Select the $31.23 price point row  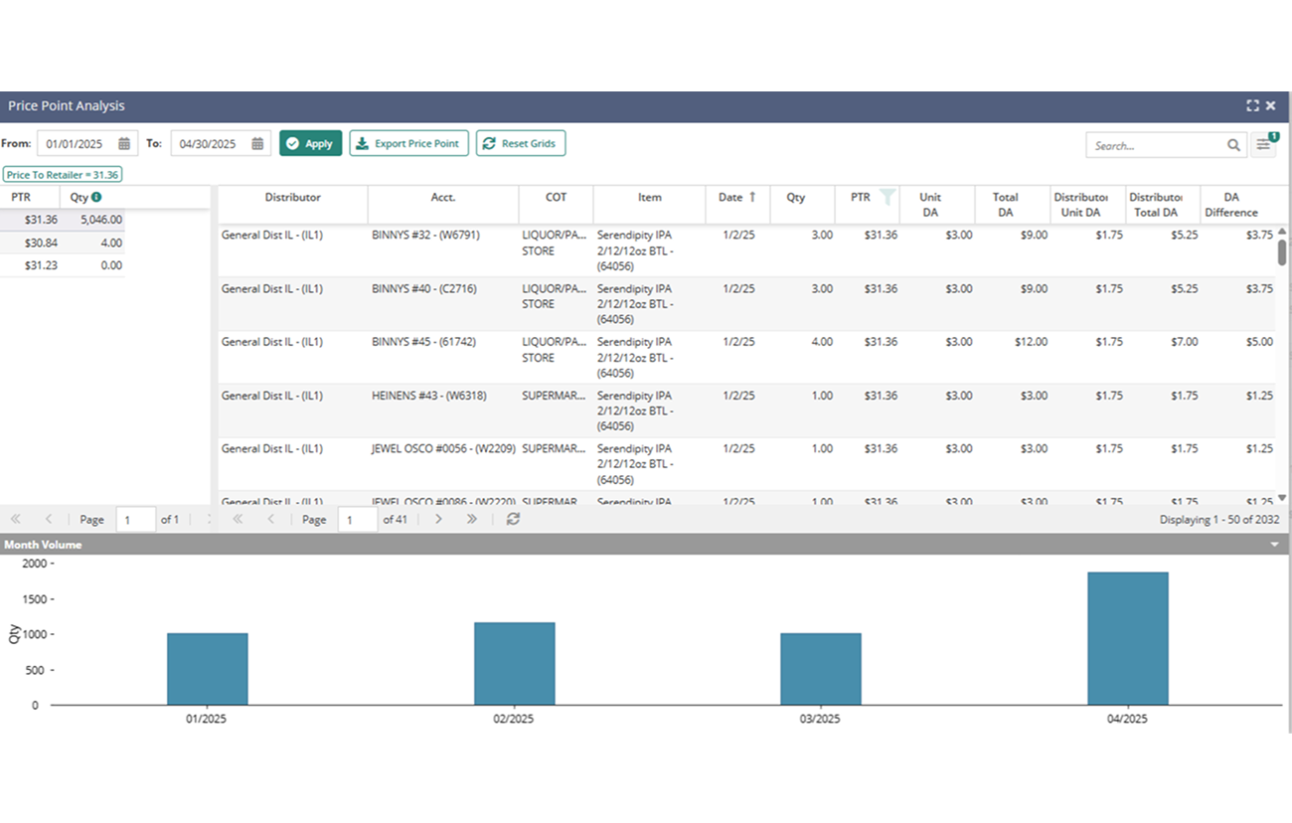point(62,265)
